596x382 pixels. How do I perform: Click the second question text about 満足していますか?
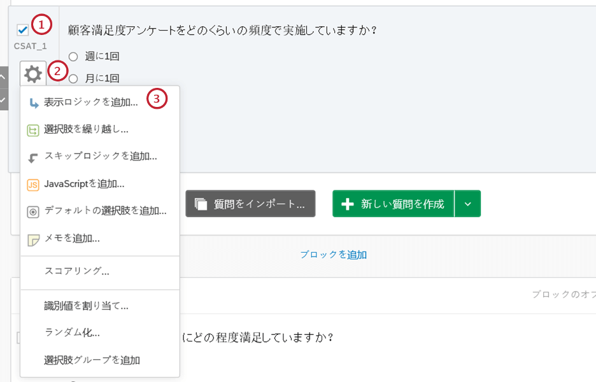point(258,337)
